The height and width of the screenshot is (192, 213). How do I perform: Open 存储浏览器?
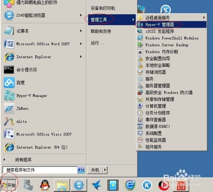coord(172,72)
